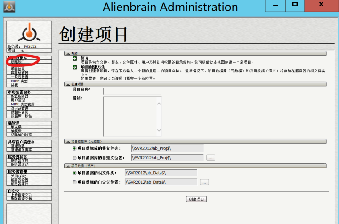Image resolution: width=339 pixels, height=224 pixels.
Task: Open 项目信息 in the sidebar
Action: coord(18,69)
